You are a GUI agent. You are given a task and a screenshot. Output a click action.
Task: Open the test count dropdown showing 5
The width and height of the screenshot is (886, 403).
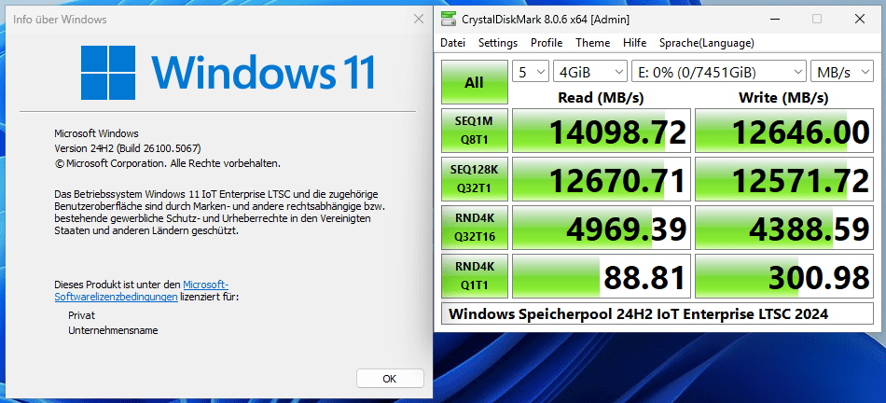tap(530, 72)
